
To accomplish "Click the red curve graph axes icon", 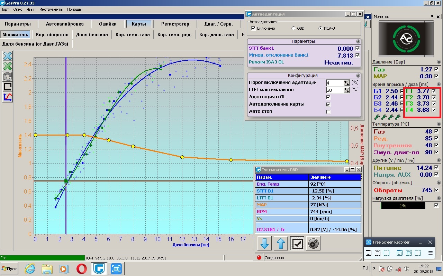I will (8, 97).
